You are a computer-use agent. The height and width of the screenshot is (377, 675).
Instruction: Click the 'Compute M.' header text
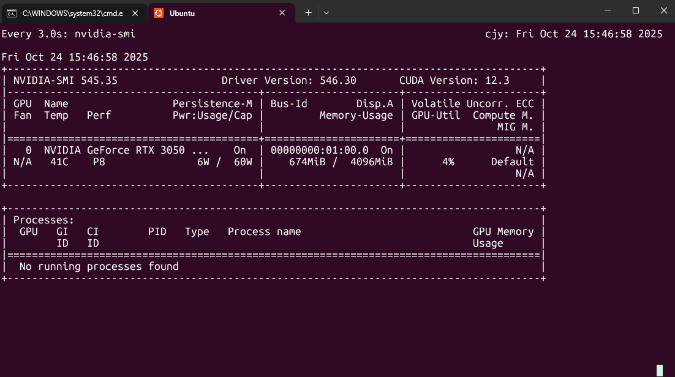click(503, 115)
